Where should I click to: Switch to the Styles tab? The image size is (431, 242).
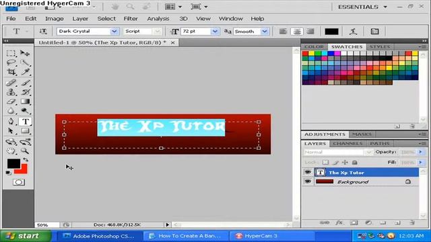pyautogui.click(x=380, y=46)
